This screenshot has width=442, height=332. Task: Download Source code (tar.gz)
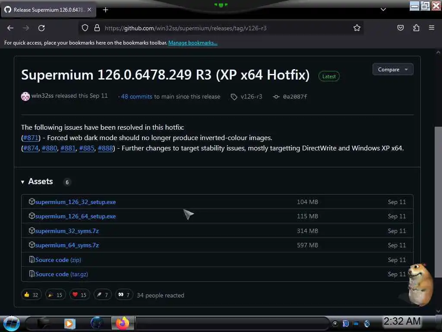coord(61,274)
